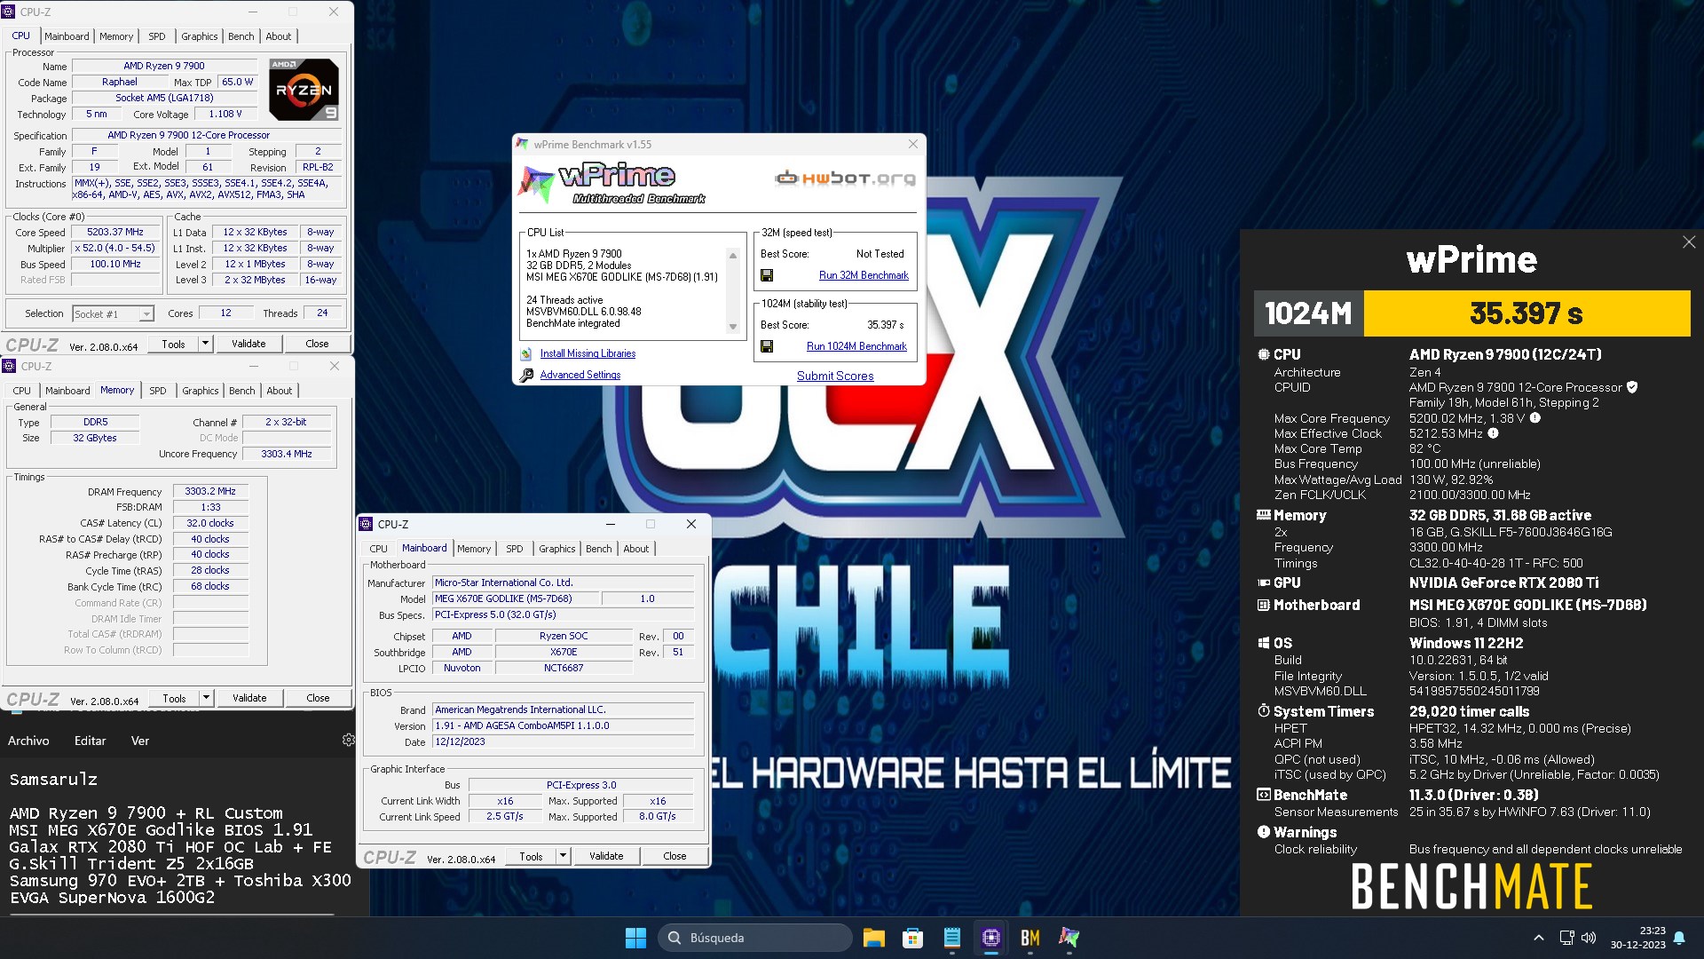Open notification bell in taskbar
Image resolution: width=1704 pixels, height=959 pixels.
pyautogui.click(x=1679, y=938)
